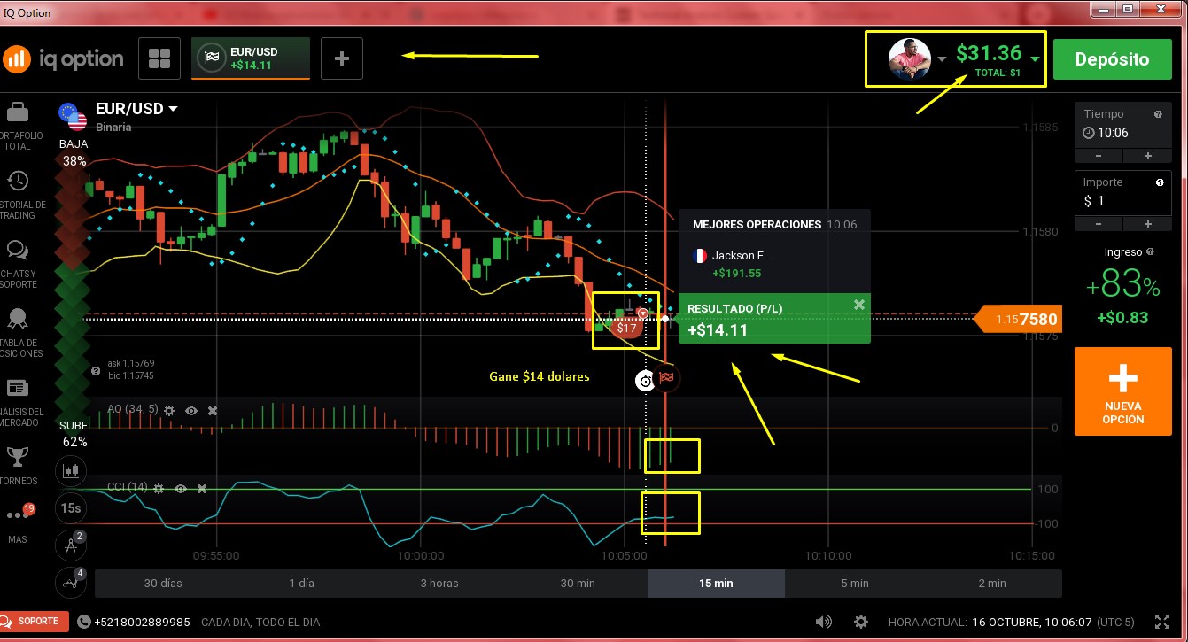Switch chart range to 30 min
The height and width of the screenshot is (642, 1188).
[578, 583]
